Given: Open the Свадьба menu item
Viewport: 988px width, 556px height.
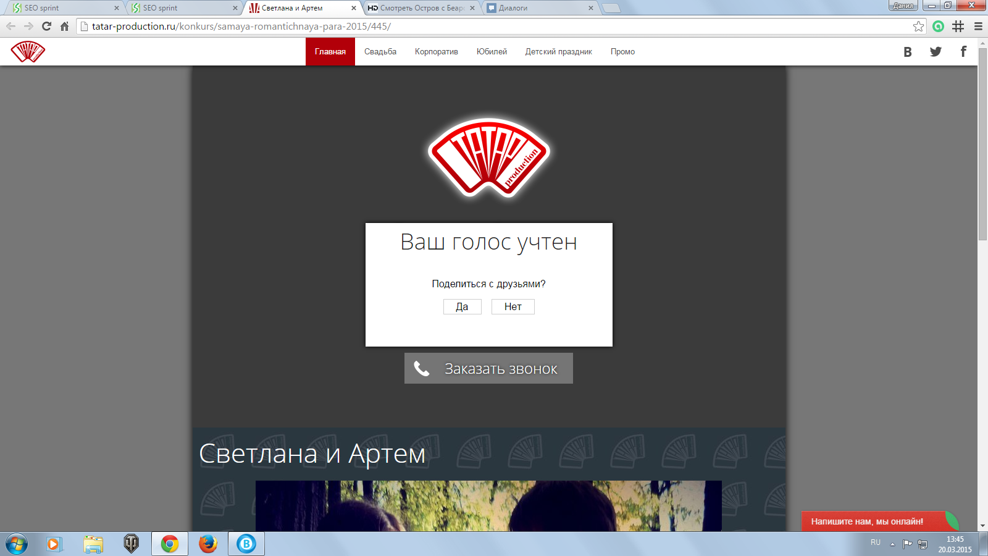Looking at the screenshot, I should pos(380,51).
